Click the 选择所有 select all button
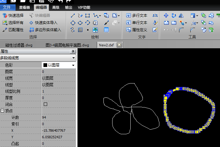 click(x=13, y=23)
